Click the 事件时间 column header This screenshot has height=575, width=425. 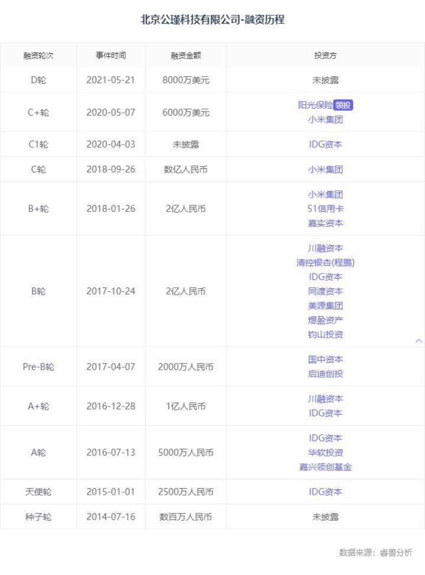click(x=111, y=55)
